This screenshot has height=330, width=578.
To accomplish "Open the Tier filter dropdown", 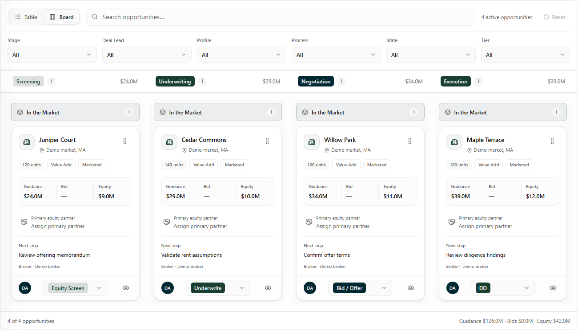I will click(526, 55).
